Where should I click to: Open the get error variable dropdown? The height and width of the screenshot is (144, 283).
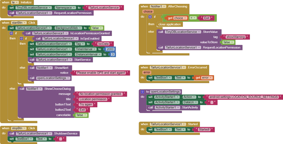207,78
